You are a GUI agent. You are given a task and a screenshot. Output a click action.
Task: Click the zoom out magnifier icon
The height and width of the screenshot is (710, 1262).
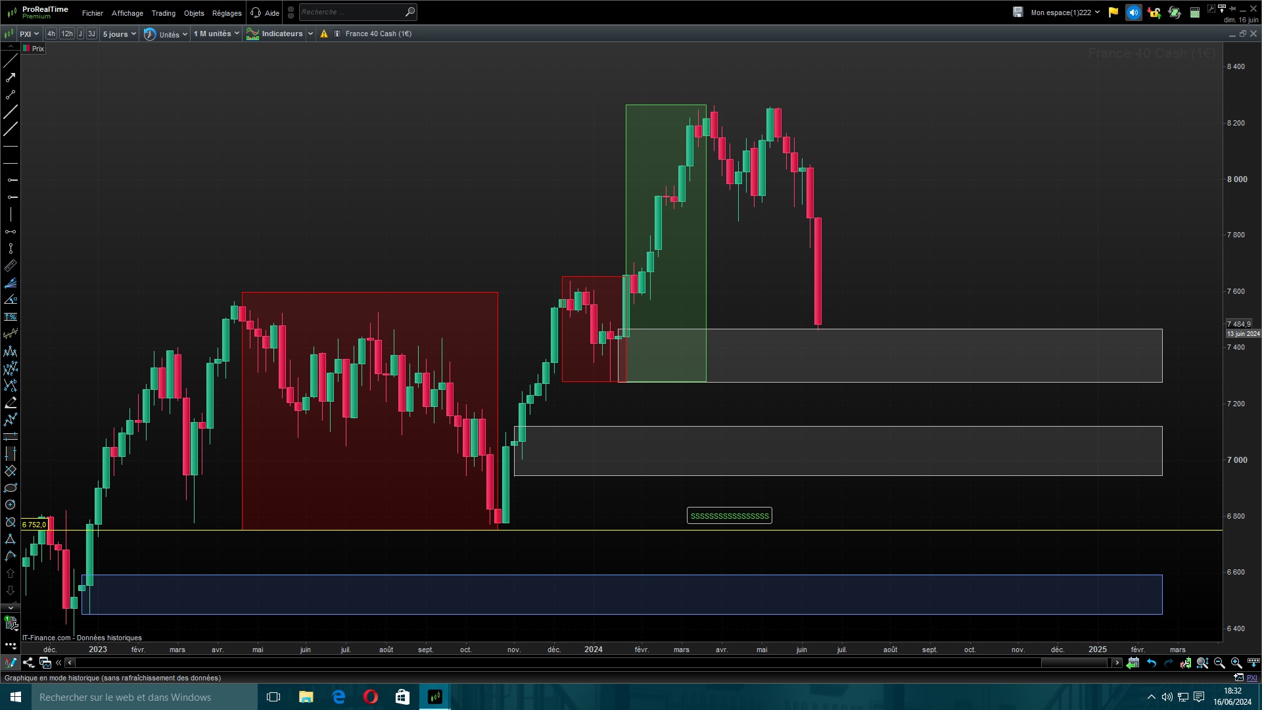coord(1219,663)
